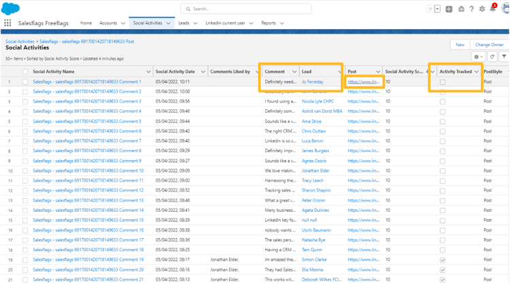
Task: Open the Trailhead guidance icon
Action: [461, 9]
